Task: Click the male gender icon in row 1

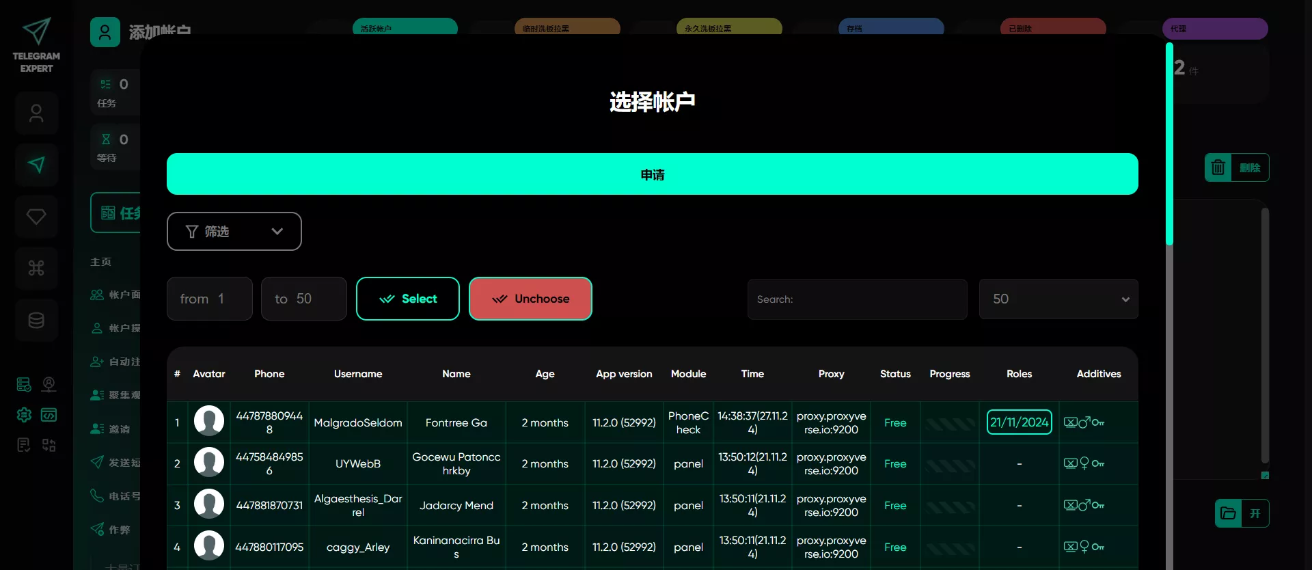Action: tap(1084, 422)
